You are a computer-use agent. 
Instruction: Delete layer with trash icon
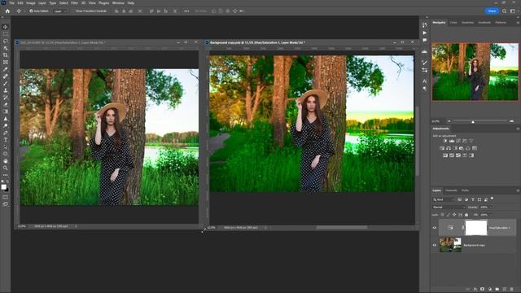pyautogui.click(x=512, y=289)
